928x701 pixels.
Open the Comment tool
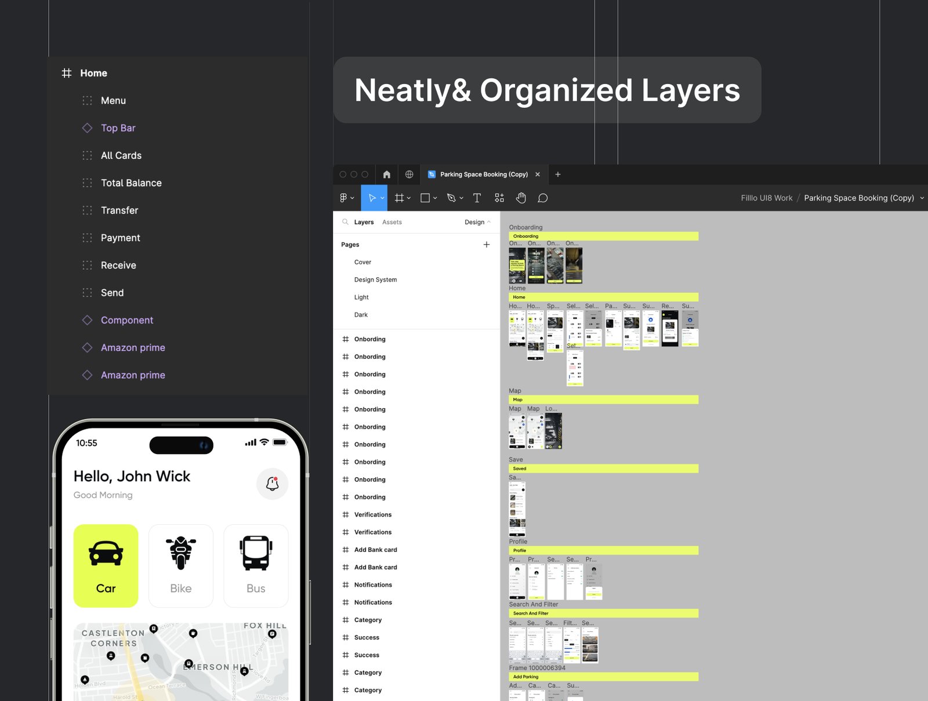click(x=542, y=198)
